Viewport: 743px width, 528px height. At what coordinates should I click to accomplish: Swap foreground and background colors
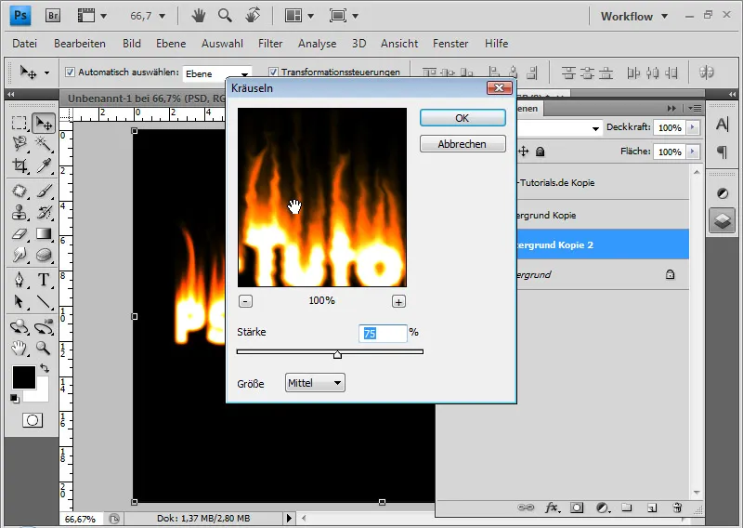tap(45, 368)
